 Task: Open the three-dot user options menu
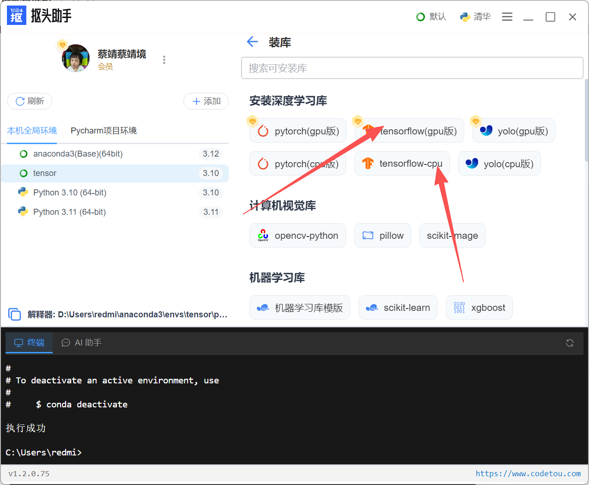tap(164, 60)
